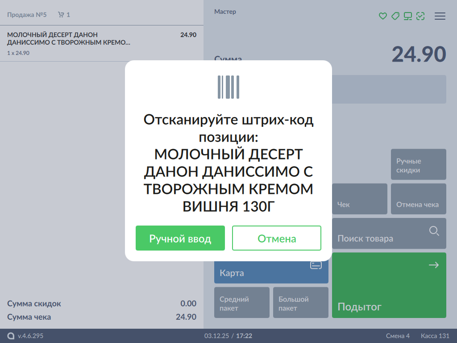Open the hamburger main menu
457x343 pixels.
tap(440, 16)
